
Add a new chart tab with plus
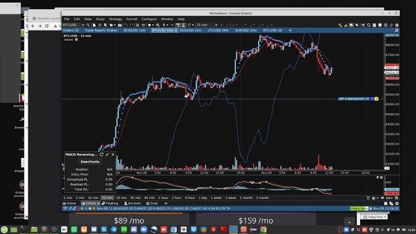290,31
